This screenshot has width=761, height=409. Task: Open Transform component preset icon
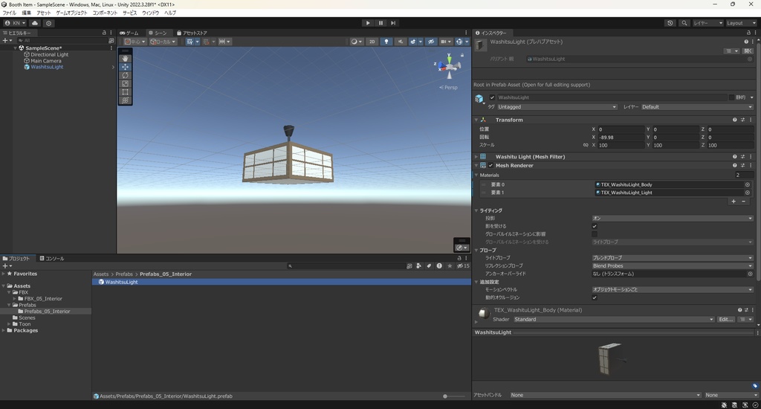click(x=742, y=120)
